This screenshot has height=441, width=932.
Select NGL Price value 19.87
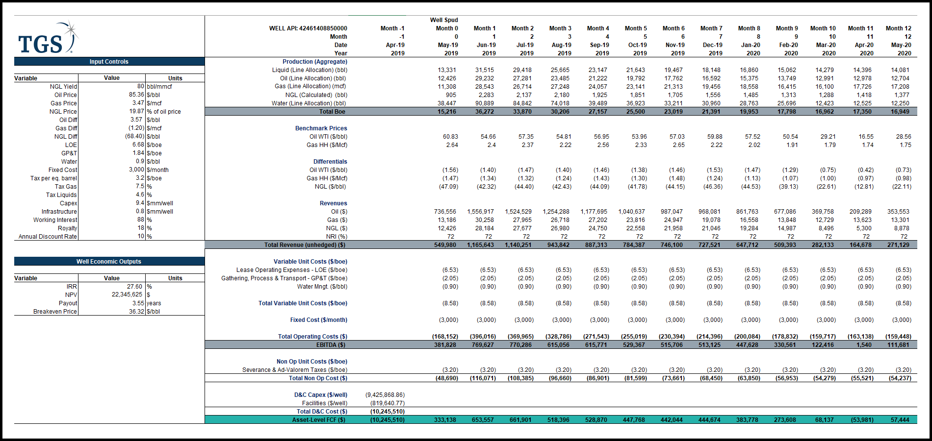136,112
